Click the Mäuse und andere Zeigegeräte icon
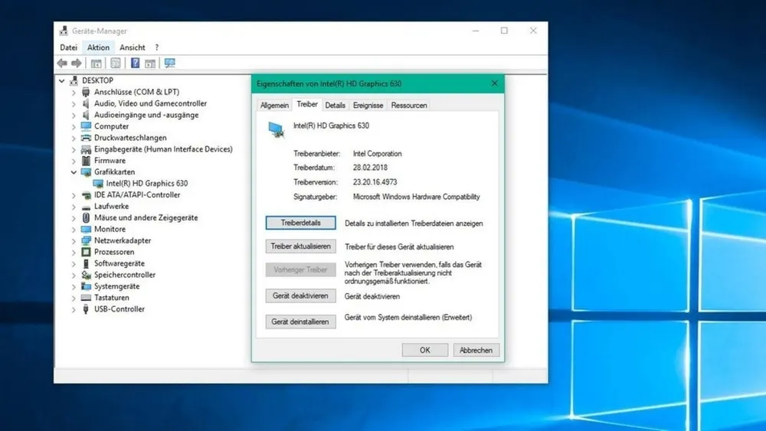Viewport: 766px width, 431px height. (87, 217)
